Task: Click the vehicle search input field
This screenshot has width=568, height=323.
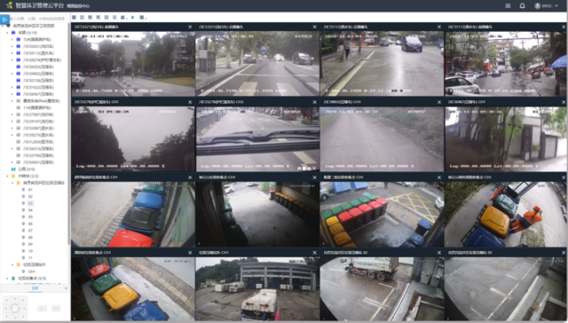Action: pyautogui.click(x=37, y=19)
